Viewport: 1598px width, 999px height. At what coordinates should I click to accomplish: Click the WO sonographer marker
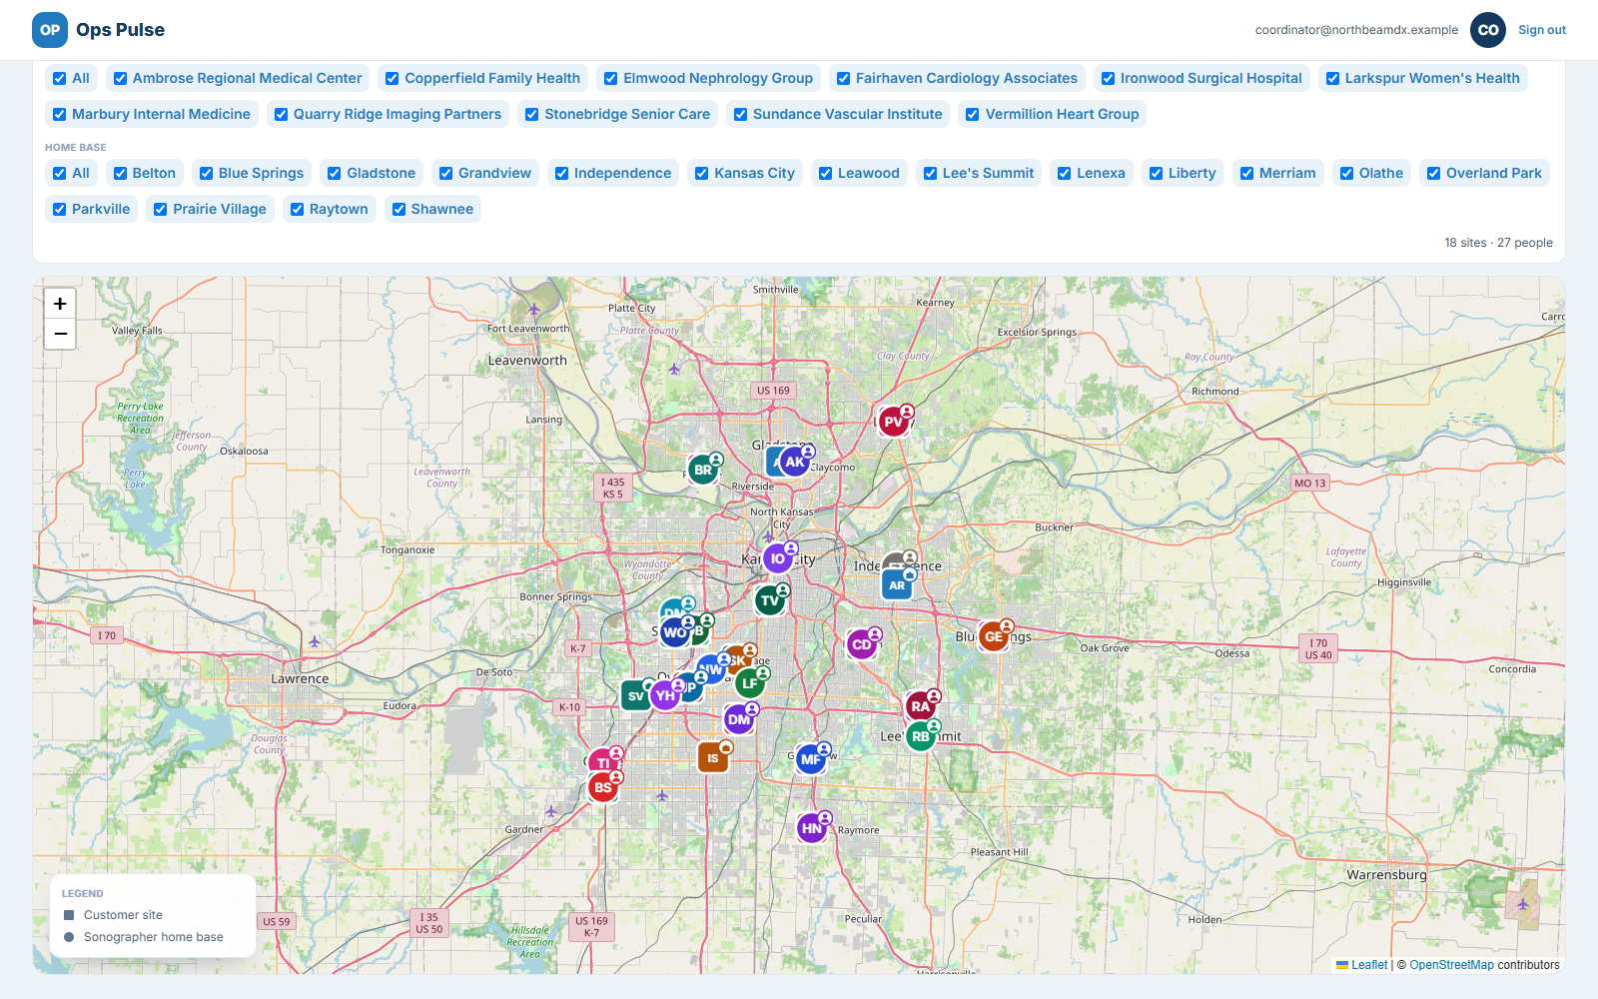675,632
